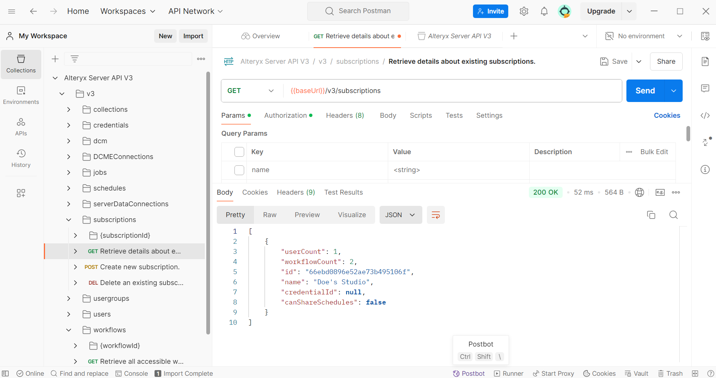Toggle line wrap in response viewer
716x378 pixels.
(435, 215)
